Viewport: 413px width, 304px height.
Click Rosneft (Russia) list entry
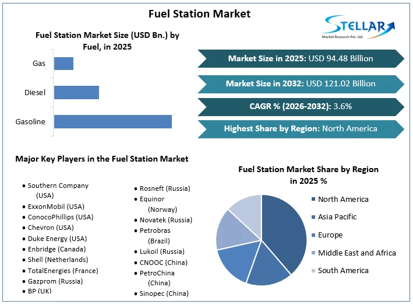(x=163, y=188)
